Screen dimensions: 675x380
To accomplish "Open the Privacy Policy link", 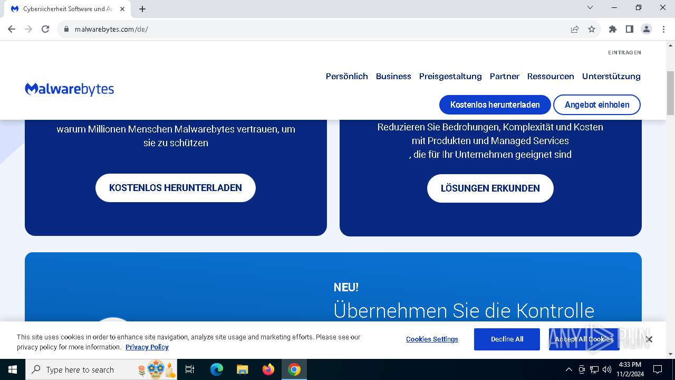I will [x=147, y=347].
